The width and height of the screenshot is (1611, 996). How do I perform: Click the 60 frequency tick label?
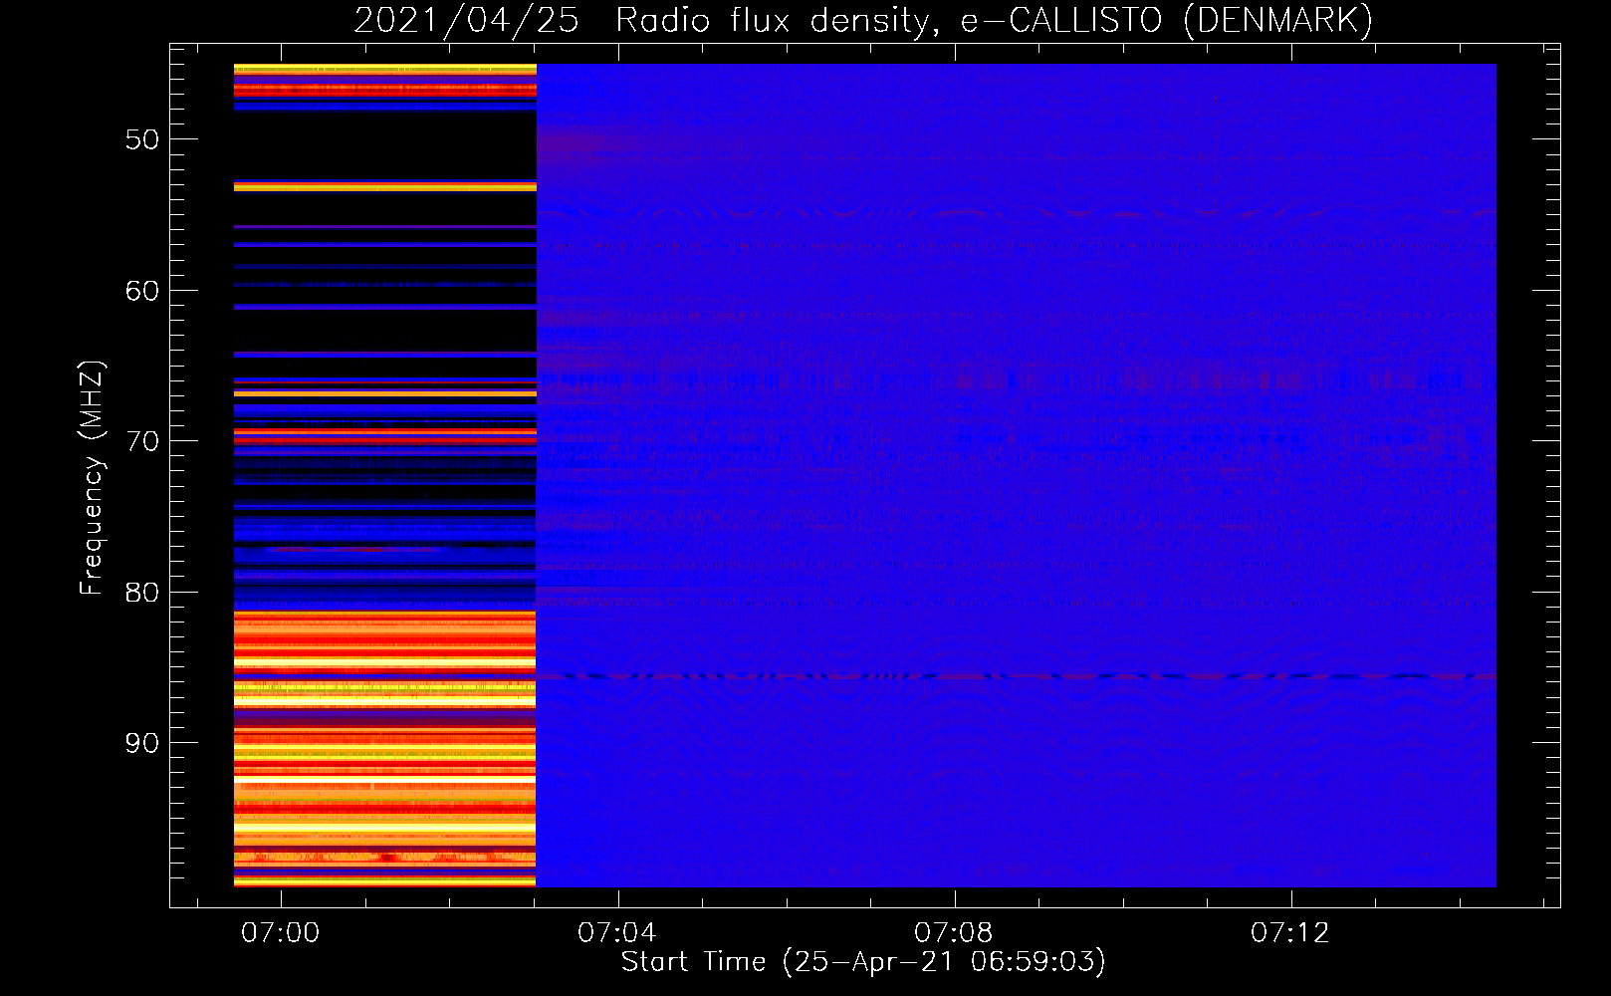[142, 291]
